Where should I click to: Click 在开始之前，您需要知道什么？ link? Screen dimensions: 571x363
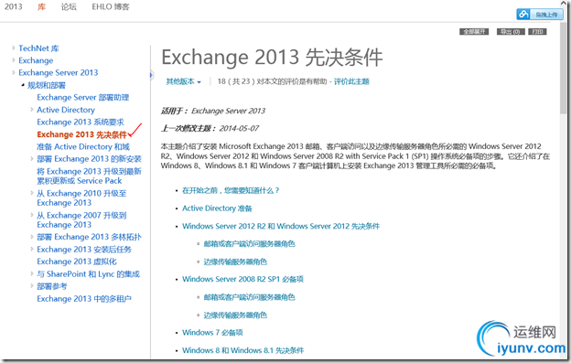click(231, 190)
